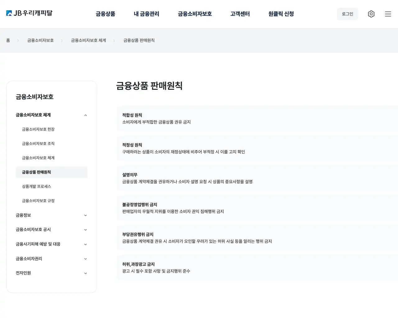Open 상품개발 프로세스 in the sidebar

(x=36, y=186)
